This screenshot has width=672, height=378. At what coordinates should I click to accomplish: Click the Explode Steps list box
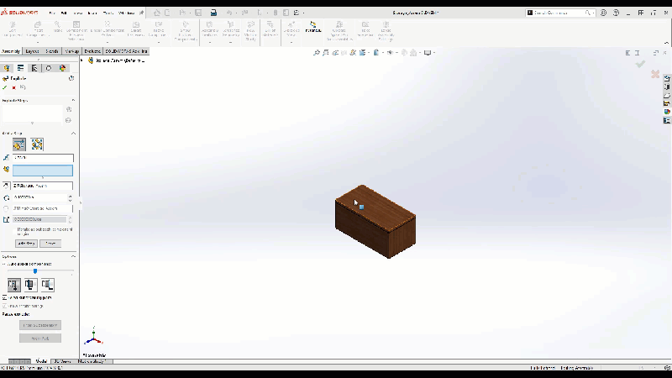pyautogui.click(x=32, y=113)
